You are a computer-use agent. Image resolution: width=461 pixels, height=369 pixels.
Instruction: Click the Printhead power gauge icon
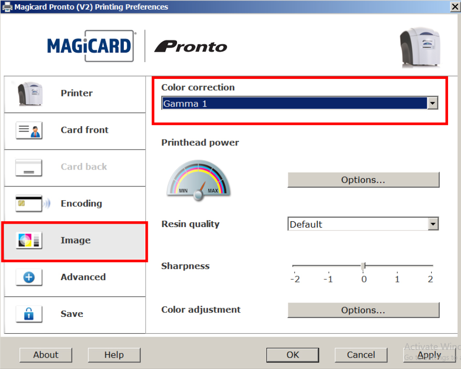tap(198, 180)
